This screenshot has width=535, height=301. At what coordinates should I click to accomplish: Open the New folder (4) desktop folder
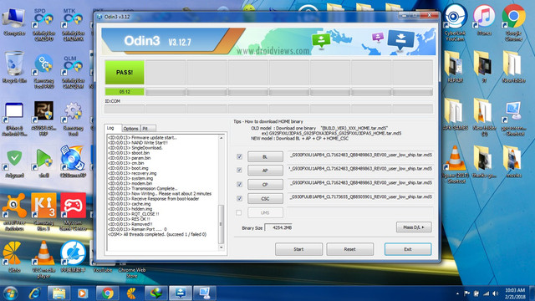pyautogui.click(x=484, y=117)
